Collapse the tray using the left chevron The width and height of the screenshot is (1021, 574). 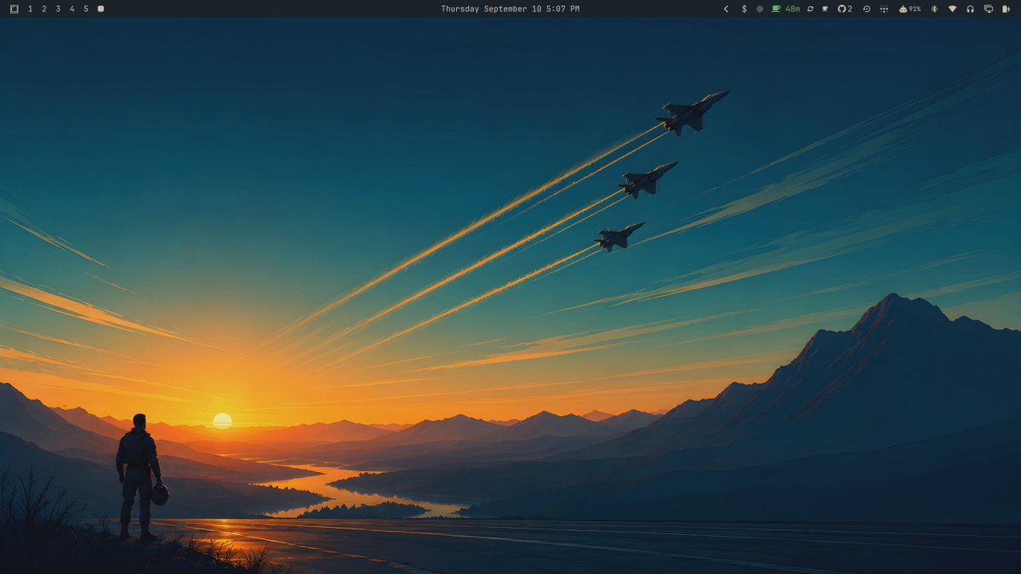click(x=726, y=9)
